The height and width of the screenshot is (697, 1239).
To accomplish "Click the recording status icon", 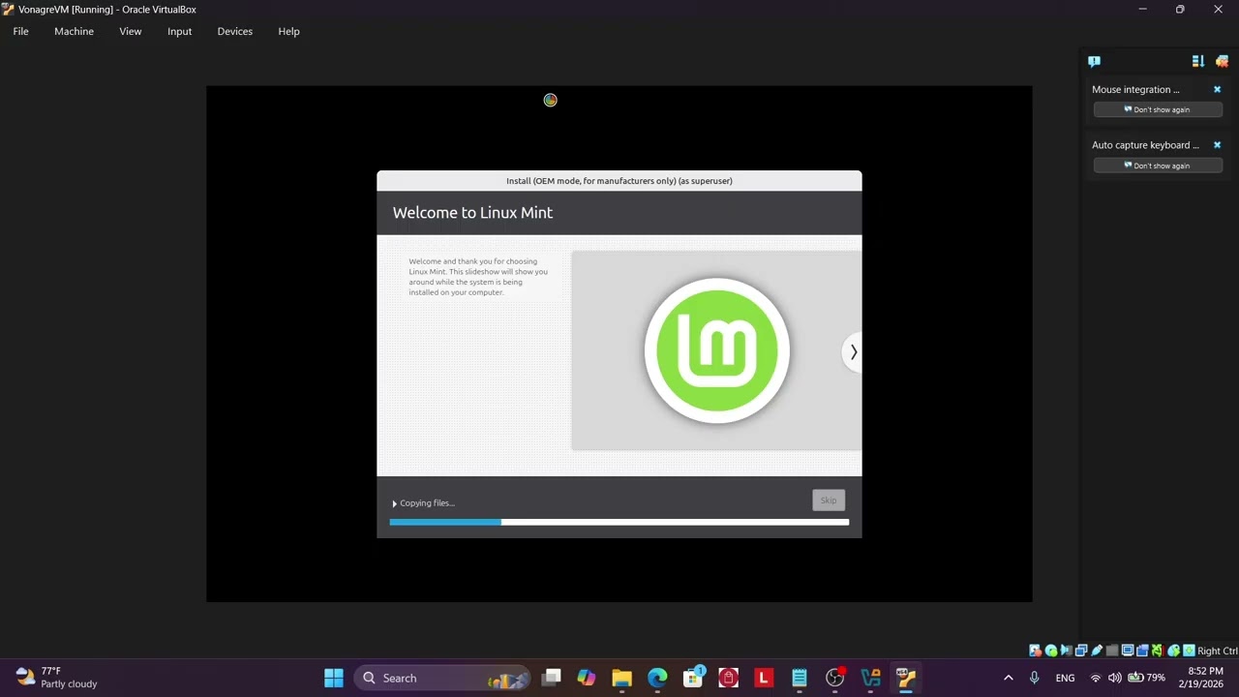I will (x=1142, y=651).
